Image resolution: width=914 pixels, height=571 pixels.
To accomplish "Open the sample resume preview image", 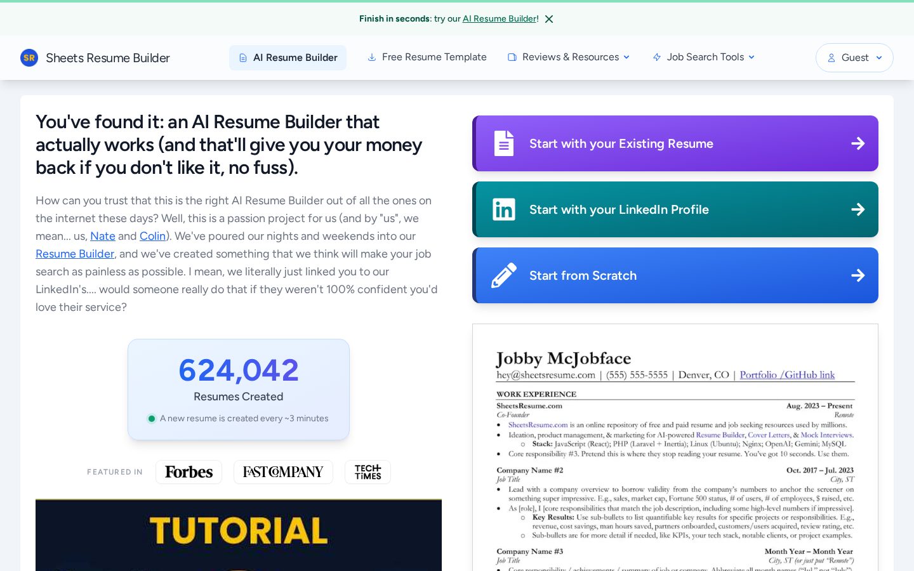I will pyautogui.click(x=675, y=447).
